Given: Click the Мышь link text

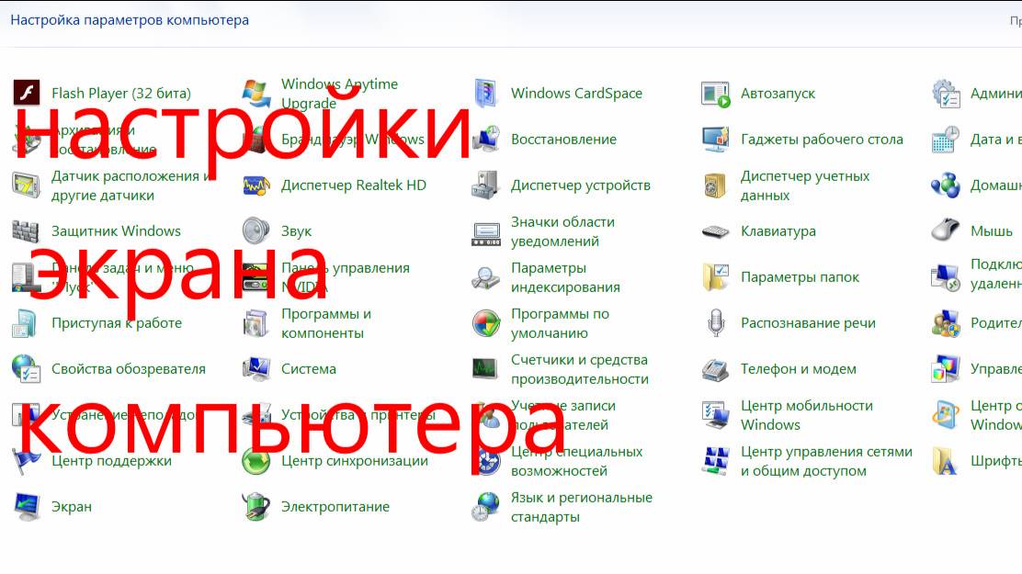Looking at the screenshot, I should tap(992, 231).
